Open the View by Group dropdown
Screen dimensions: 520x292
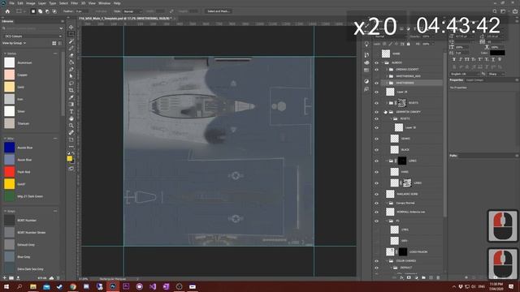14,43
